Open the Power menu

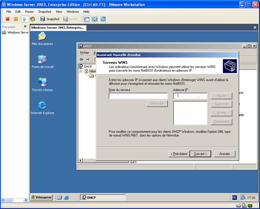tap(29, 12)
